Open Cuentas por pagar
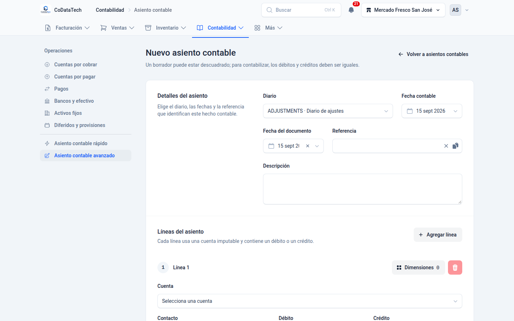The image size is (514, 321). point(86,77)
